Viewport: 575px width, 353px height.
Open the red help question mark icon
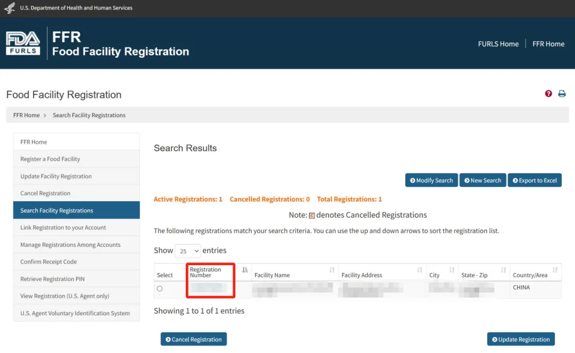548,94
